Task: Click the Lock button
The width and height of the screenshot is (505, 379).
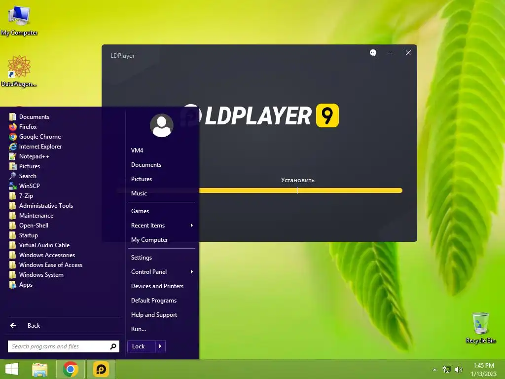Action: pyautogui.click(x=142, y=346)
